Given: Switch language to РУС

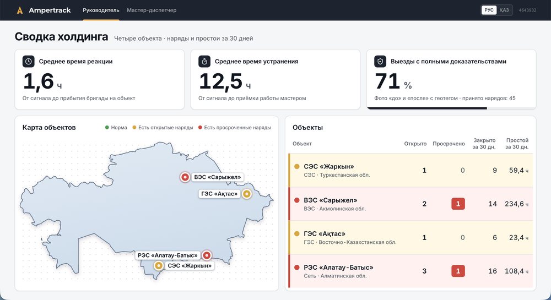Looking at the screenshot, I should tap(489, 10).
